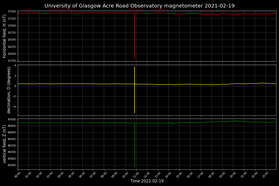Click the 16:00 time tick label

(x=190, y=175)
